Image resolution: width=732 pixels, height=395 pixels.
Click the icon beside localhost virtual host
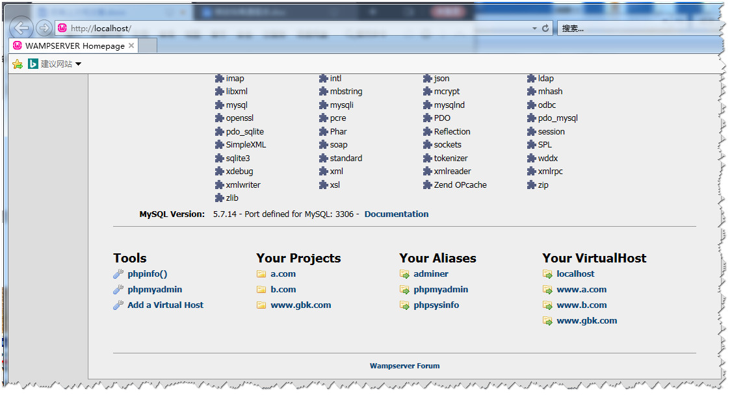547,274
